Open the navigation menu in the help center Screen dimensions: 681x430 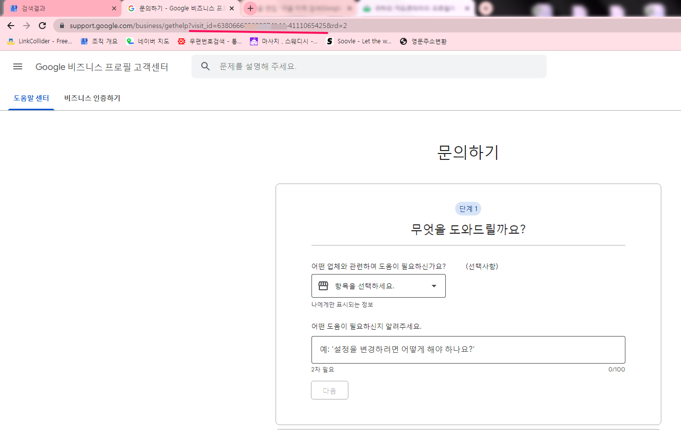[18, 66]
